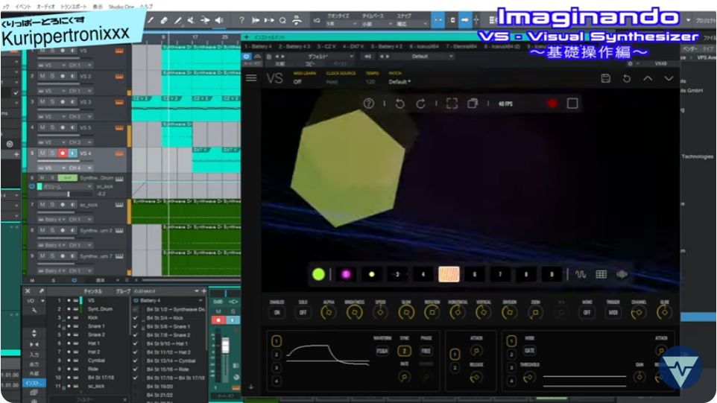This screenshot has height=403, width=717.
Task: Click the wrench settings icon in console
Action: click(x=34, y=311)
